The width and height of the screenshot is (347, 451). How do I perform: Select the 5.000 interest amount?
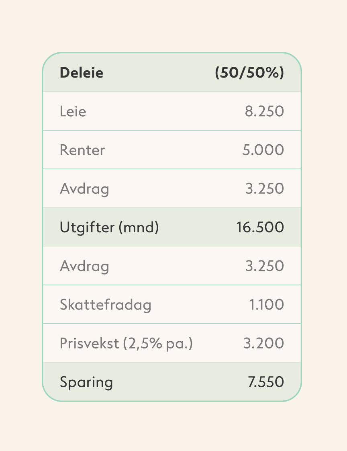(263, 150)
